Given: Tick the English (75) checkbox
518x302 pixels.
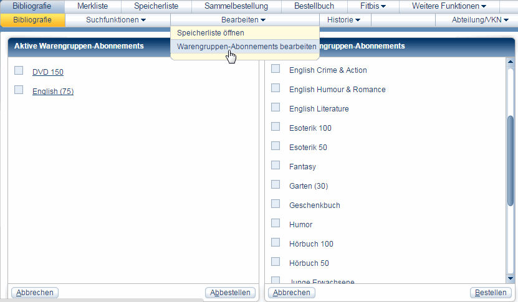Looking at the screenshot, I should click(x=19, y=90).
